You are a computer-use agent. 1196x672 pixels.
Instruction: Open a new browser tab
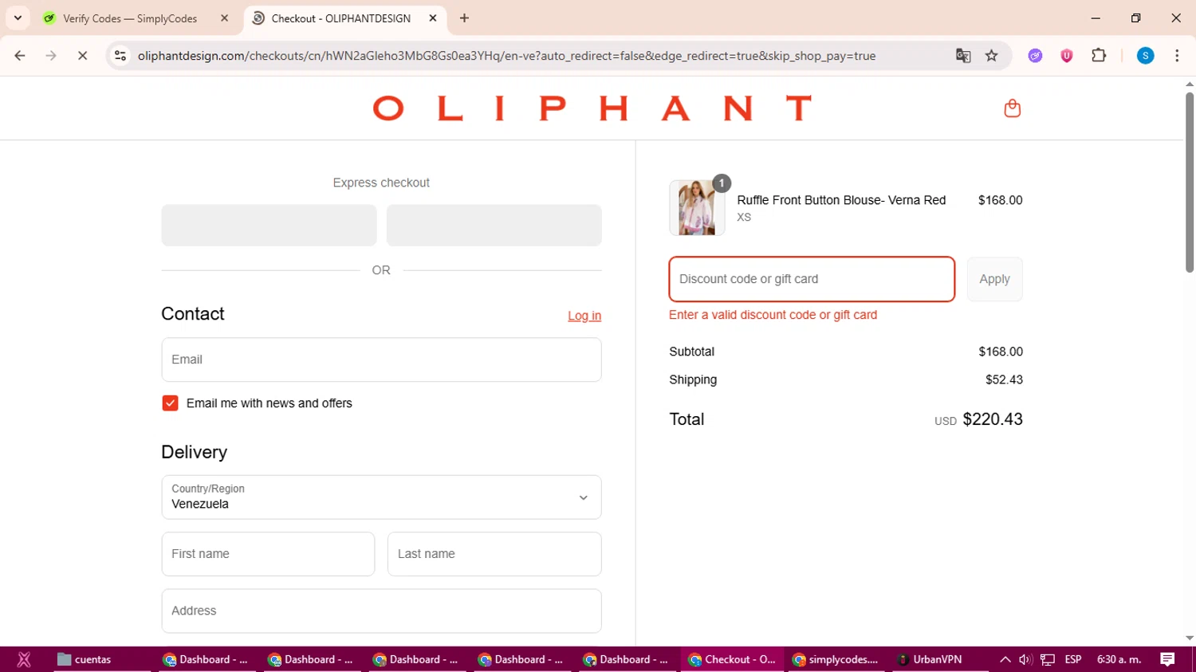pyautogui.click(x=464, y=18)
